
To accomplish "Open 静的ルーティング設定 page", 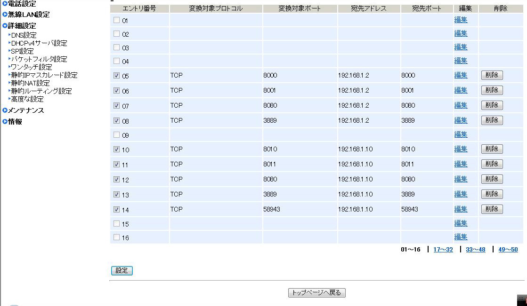I will click(x=41, y=91).
